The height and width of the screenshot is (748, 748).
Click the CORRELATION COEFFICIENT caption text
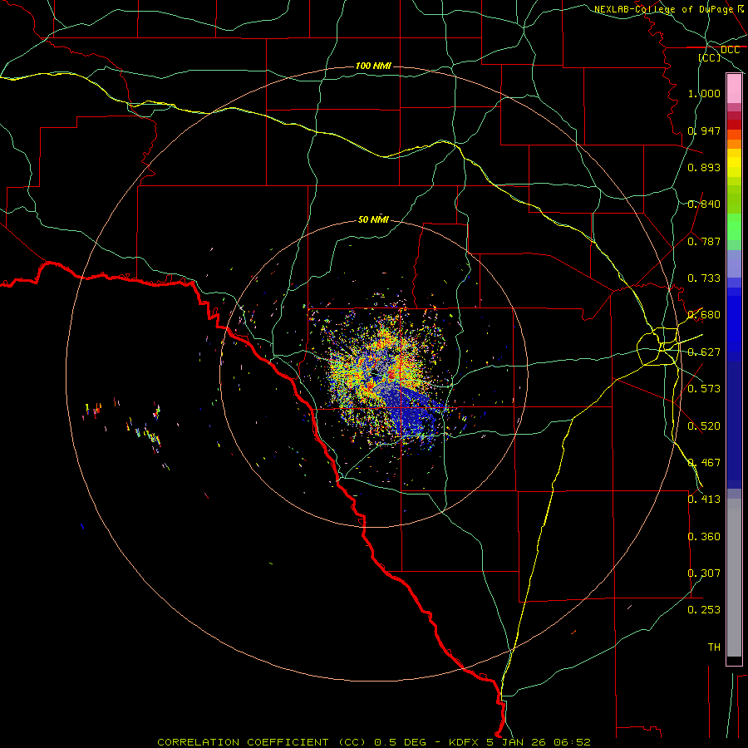point(243,742)
